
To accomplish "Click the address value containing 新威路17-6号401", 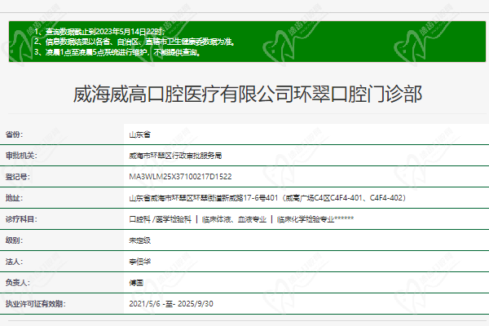I will (x=267, y=198).
